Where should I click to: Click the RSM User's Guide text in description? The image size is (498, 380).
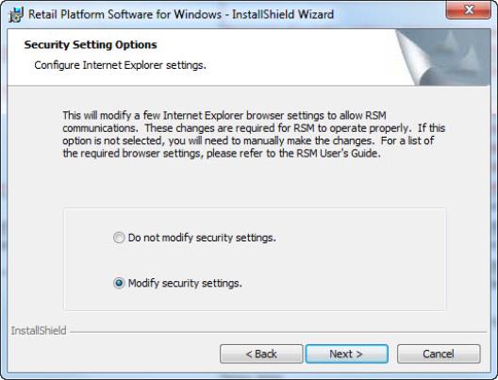click(339, 154)
